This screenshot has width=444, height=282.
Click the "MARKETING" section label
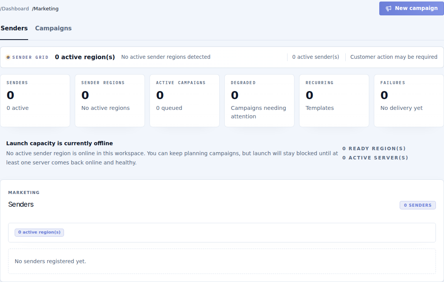tap(24, 192)
